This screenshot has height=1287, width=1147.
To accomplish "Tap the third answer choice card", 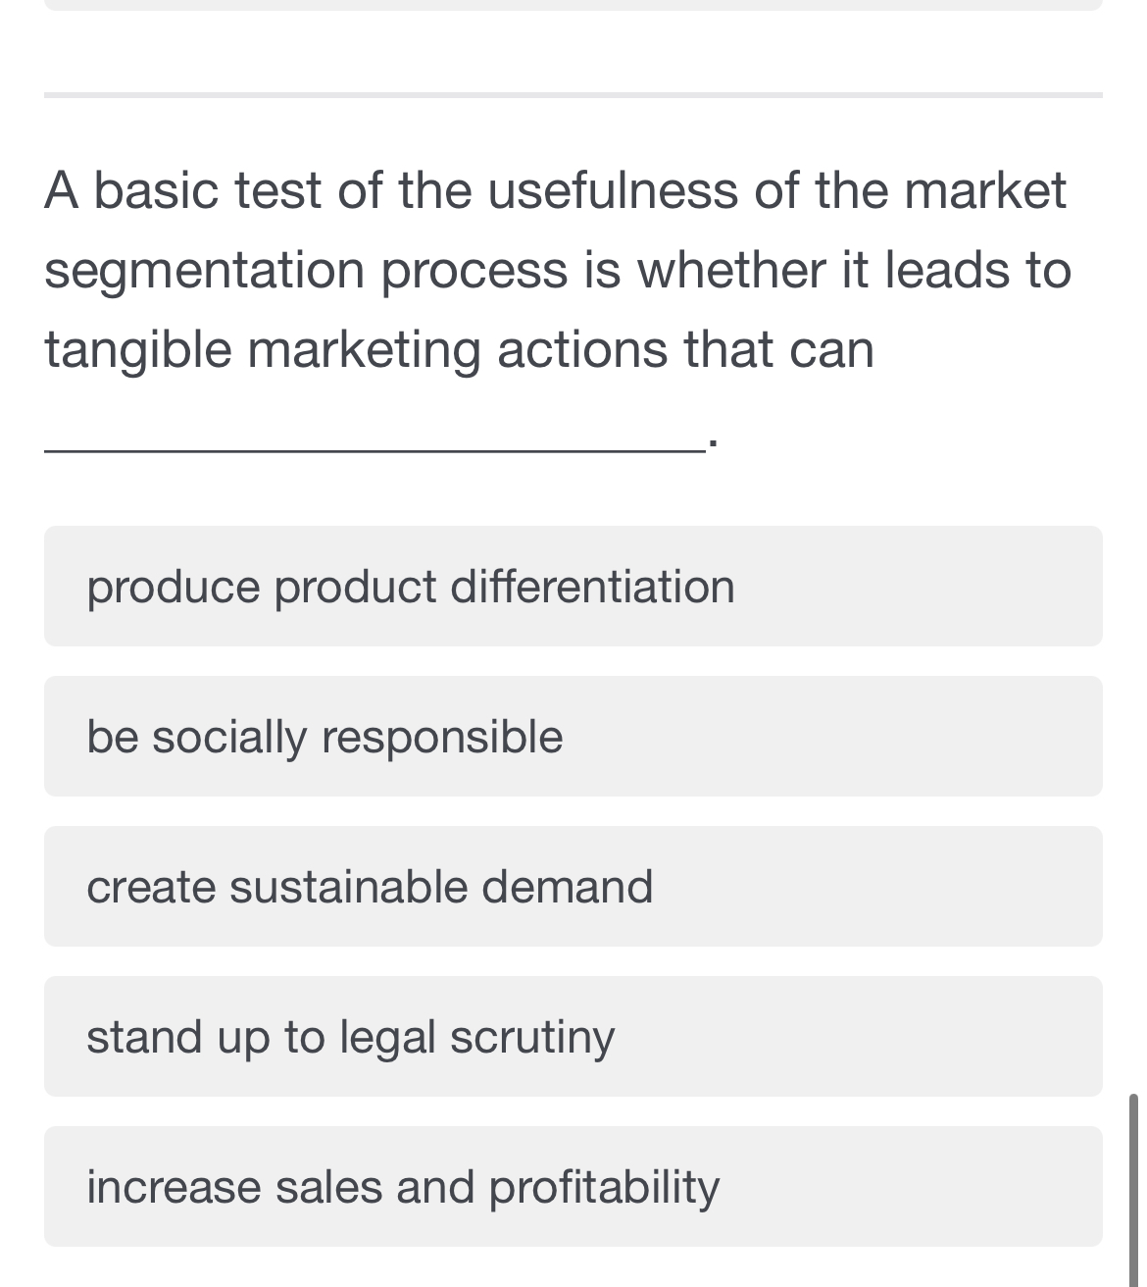I will (x=573, y=887).
